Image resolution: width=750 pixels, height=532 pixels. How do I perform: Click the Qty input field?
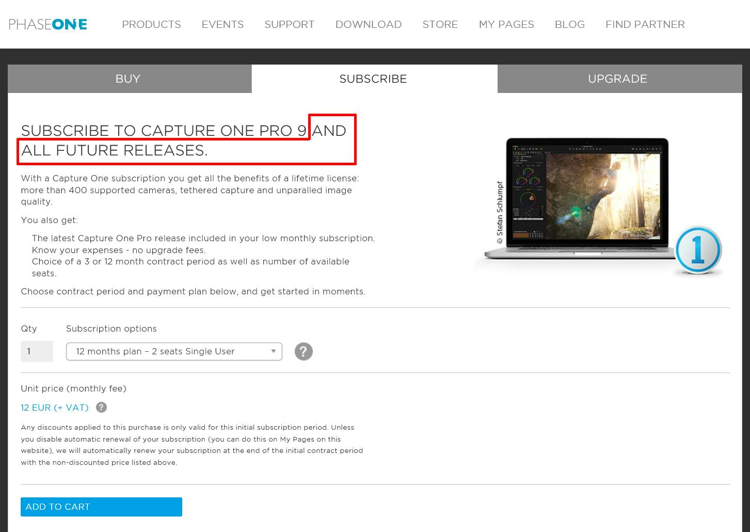(37, 352)
